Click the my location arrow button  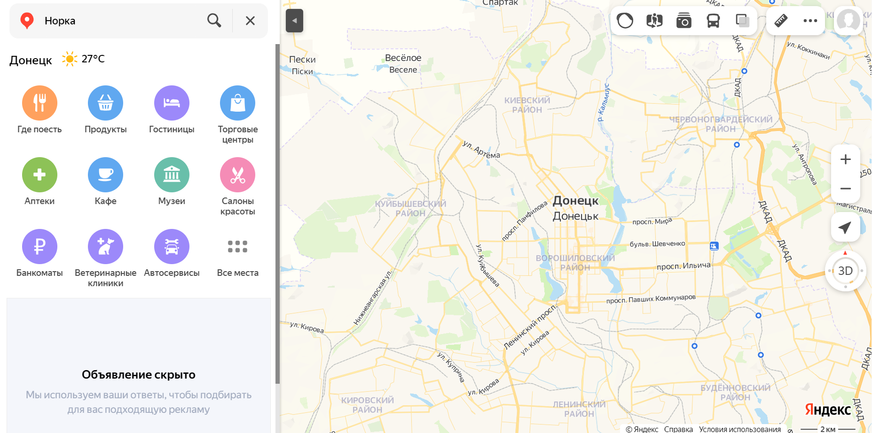[845, 228]
